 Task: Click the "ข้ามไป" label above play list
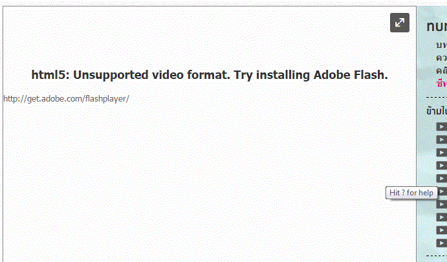[x=437, y=111]
